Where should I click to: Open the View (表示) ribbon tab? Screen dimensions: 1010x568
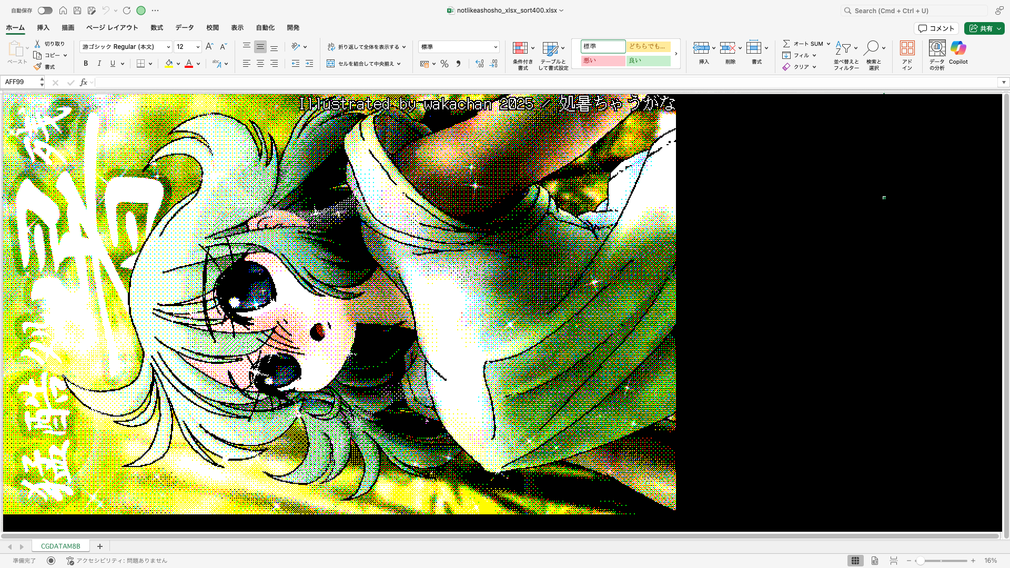click(237, 27)
